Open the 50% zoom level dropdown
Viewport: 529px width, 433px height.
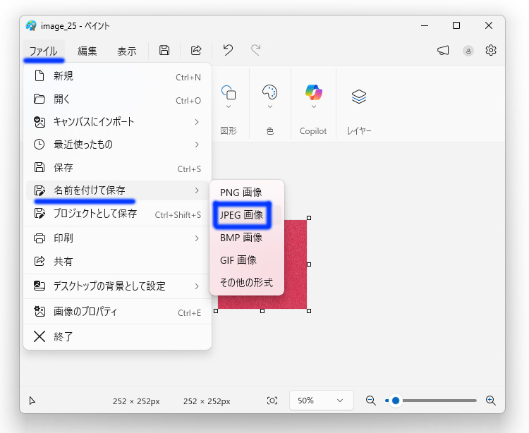click(320, 401)
